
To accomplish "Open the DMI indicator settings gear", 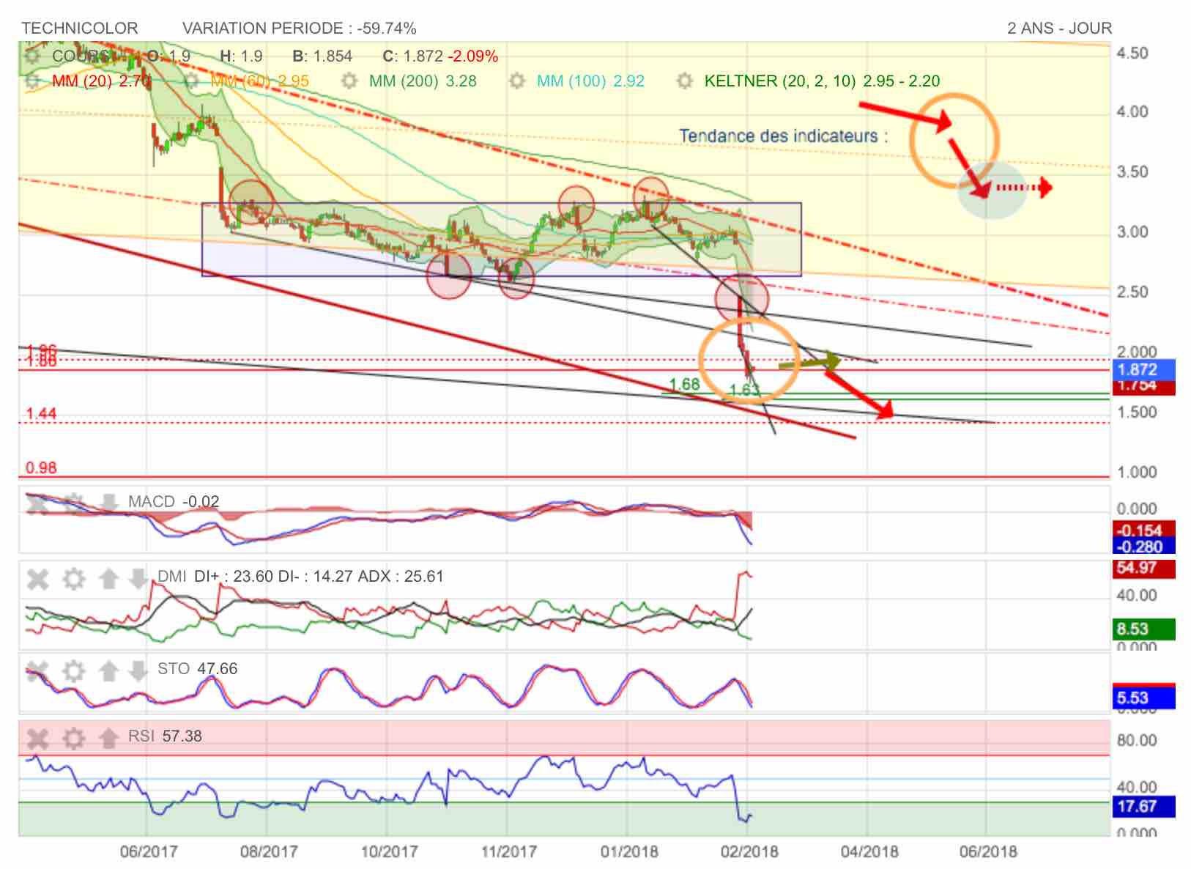I will click(x=73, y=580).
